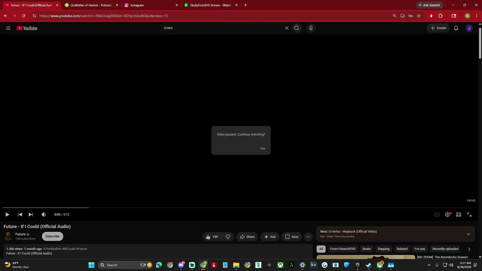Image resolution: width=482 pixels, height=271 pixels.
Task: Switch to the Godfather of Harlem tab
Action: 91,5
